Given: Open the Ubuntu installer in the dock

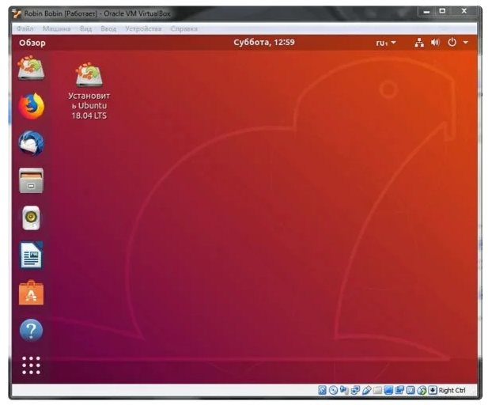Looking at the screenshot, I should (x=31, y=67).
